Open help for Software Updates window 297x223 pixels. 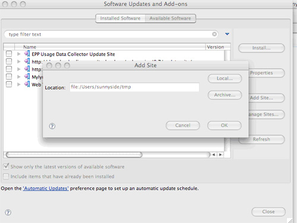(8, 212)
